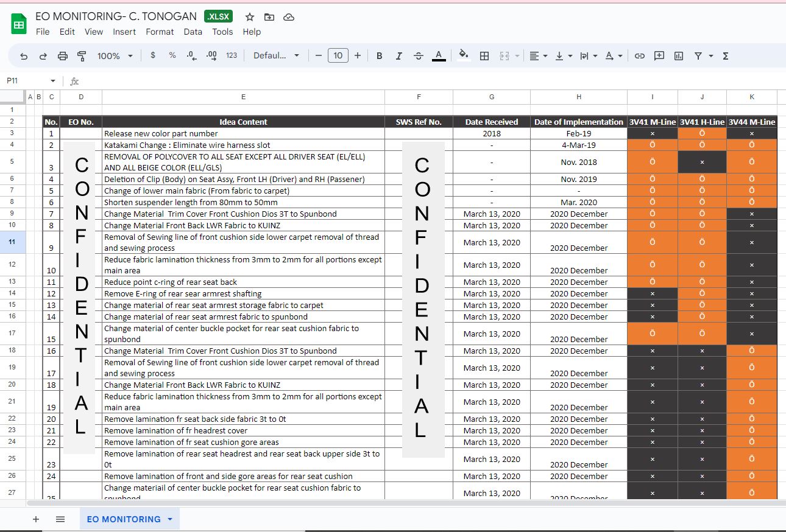Select row 11 header

[x=13, y=242]
